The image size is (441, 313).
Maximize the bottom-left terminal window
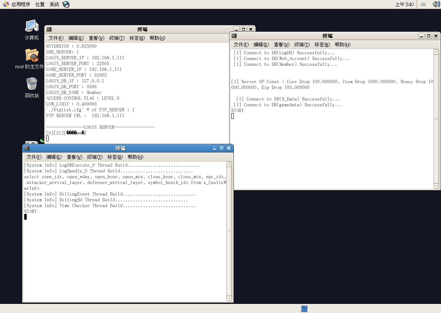point(222,148)
